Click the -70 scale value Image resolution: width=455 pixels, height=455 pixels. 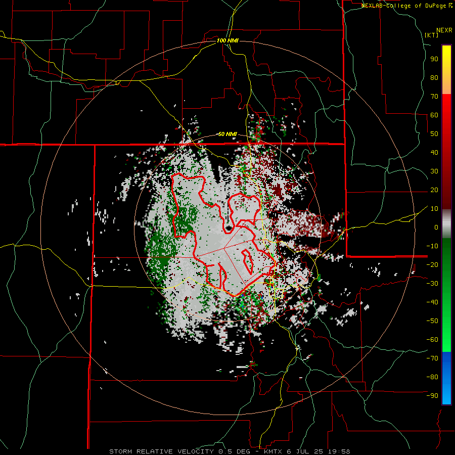432,358
